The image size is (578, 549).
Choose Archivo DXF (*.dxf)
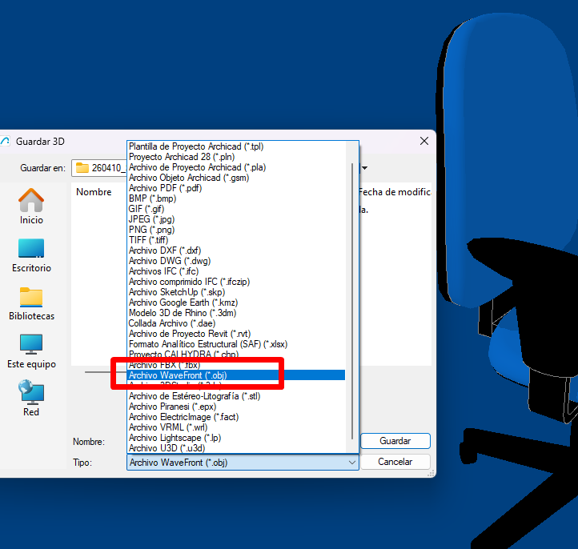pos(236,250)
